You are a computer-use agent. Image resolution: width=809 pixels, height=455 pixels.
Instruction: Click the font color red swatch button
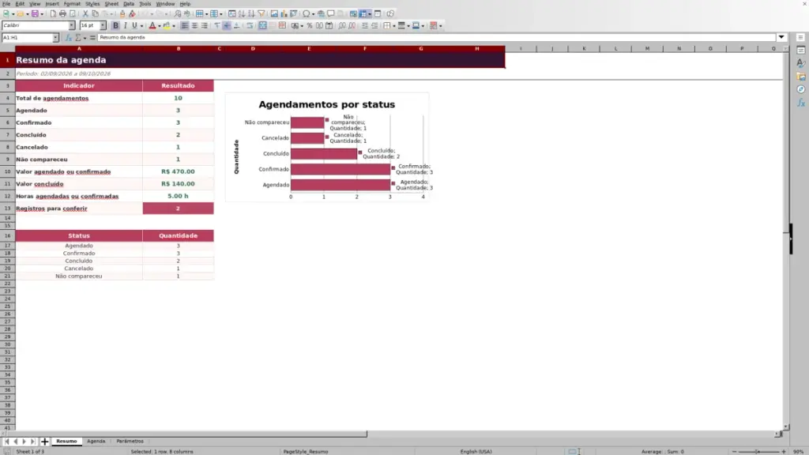click(152, 26)
